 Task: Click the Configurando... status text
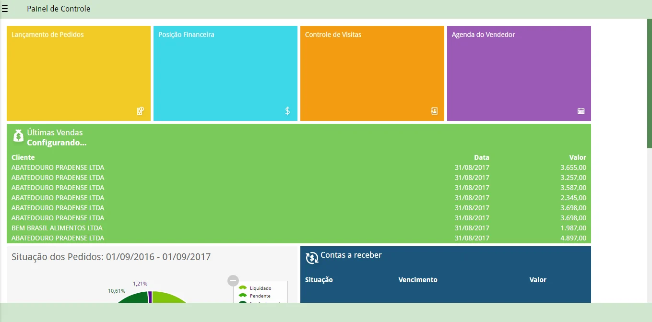(x=57, y=143)
